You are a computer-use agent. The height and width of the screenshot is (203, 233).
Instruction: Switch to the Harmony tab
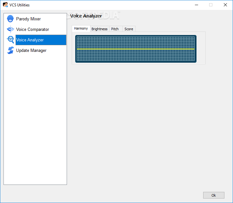[81, 28]
